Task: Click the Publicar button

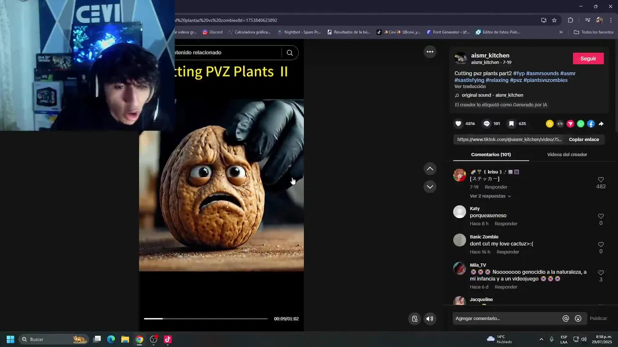Action: pyautogui.click(x=598, y=319)
